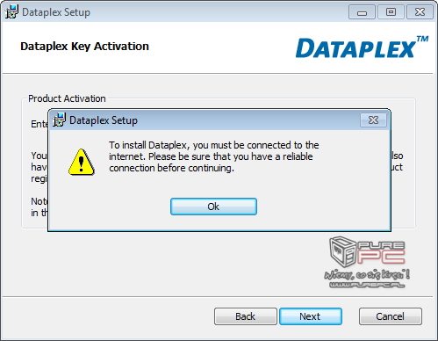Cancel the Dataplex installation
This screenshot has height=341, width=438.
(x=391, y=316)
